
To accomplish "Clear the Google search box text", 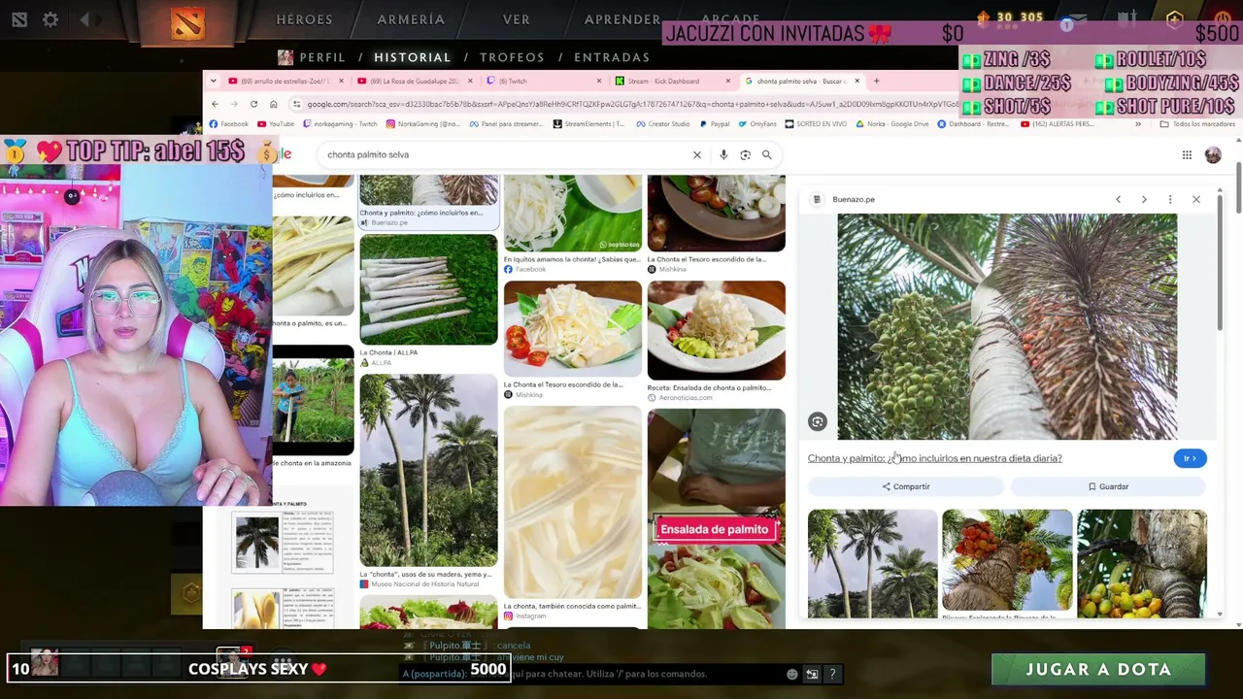I will tap(696, 154).
